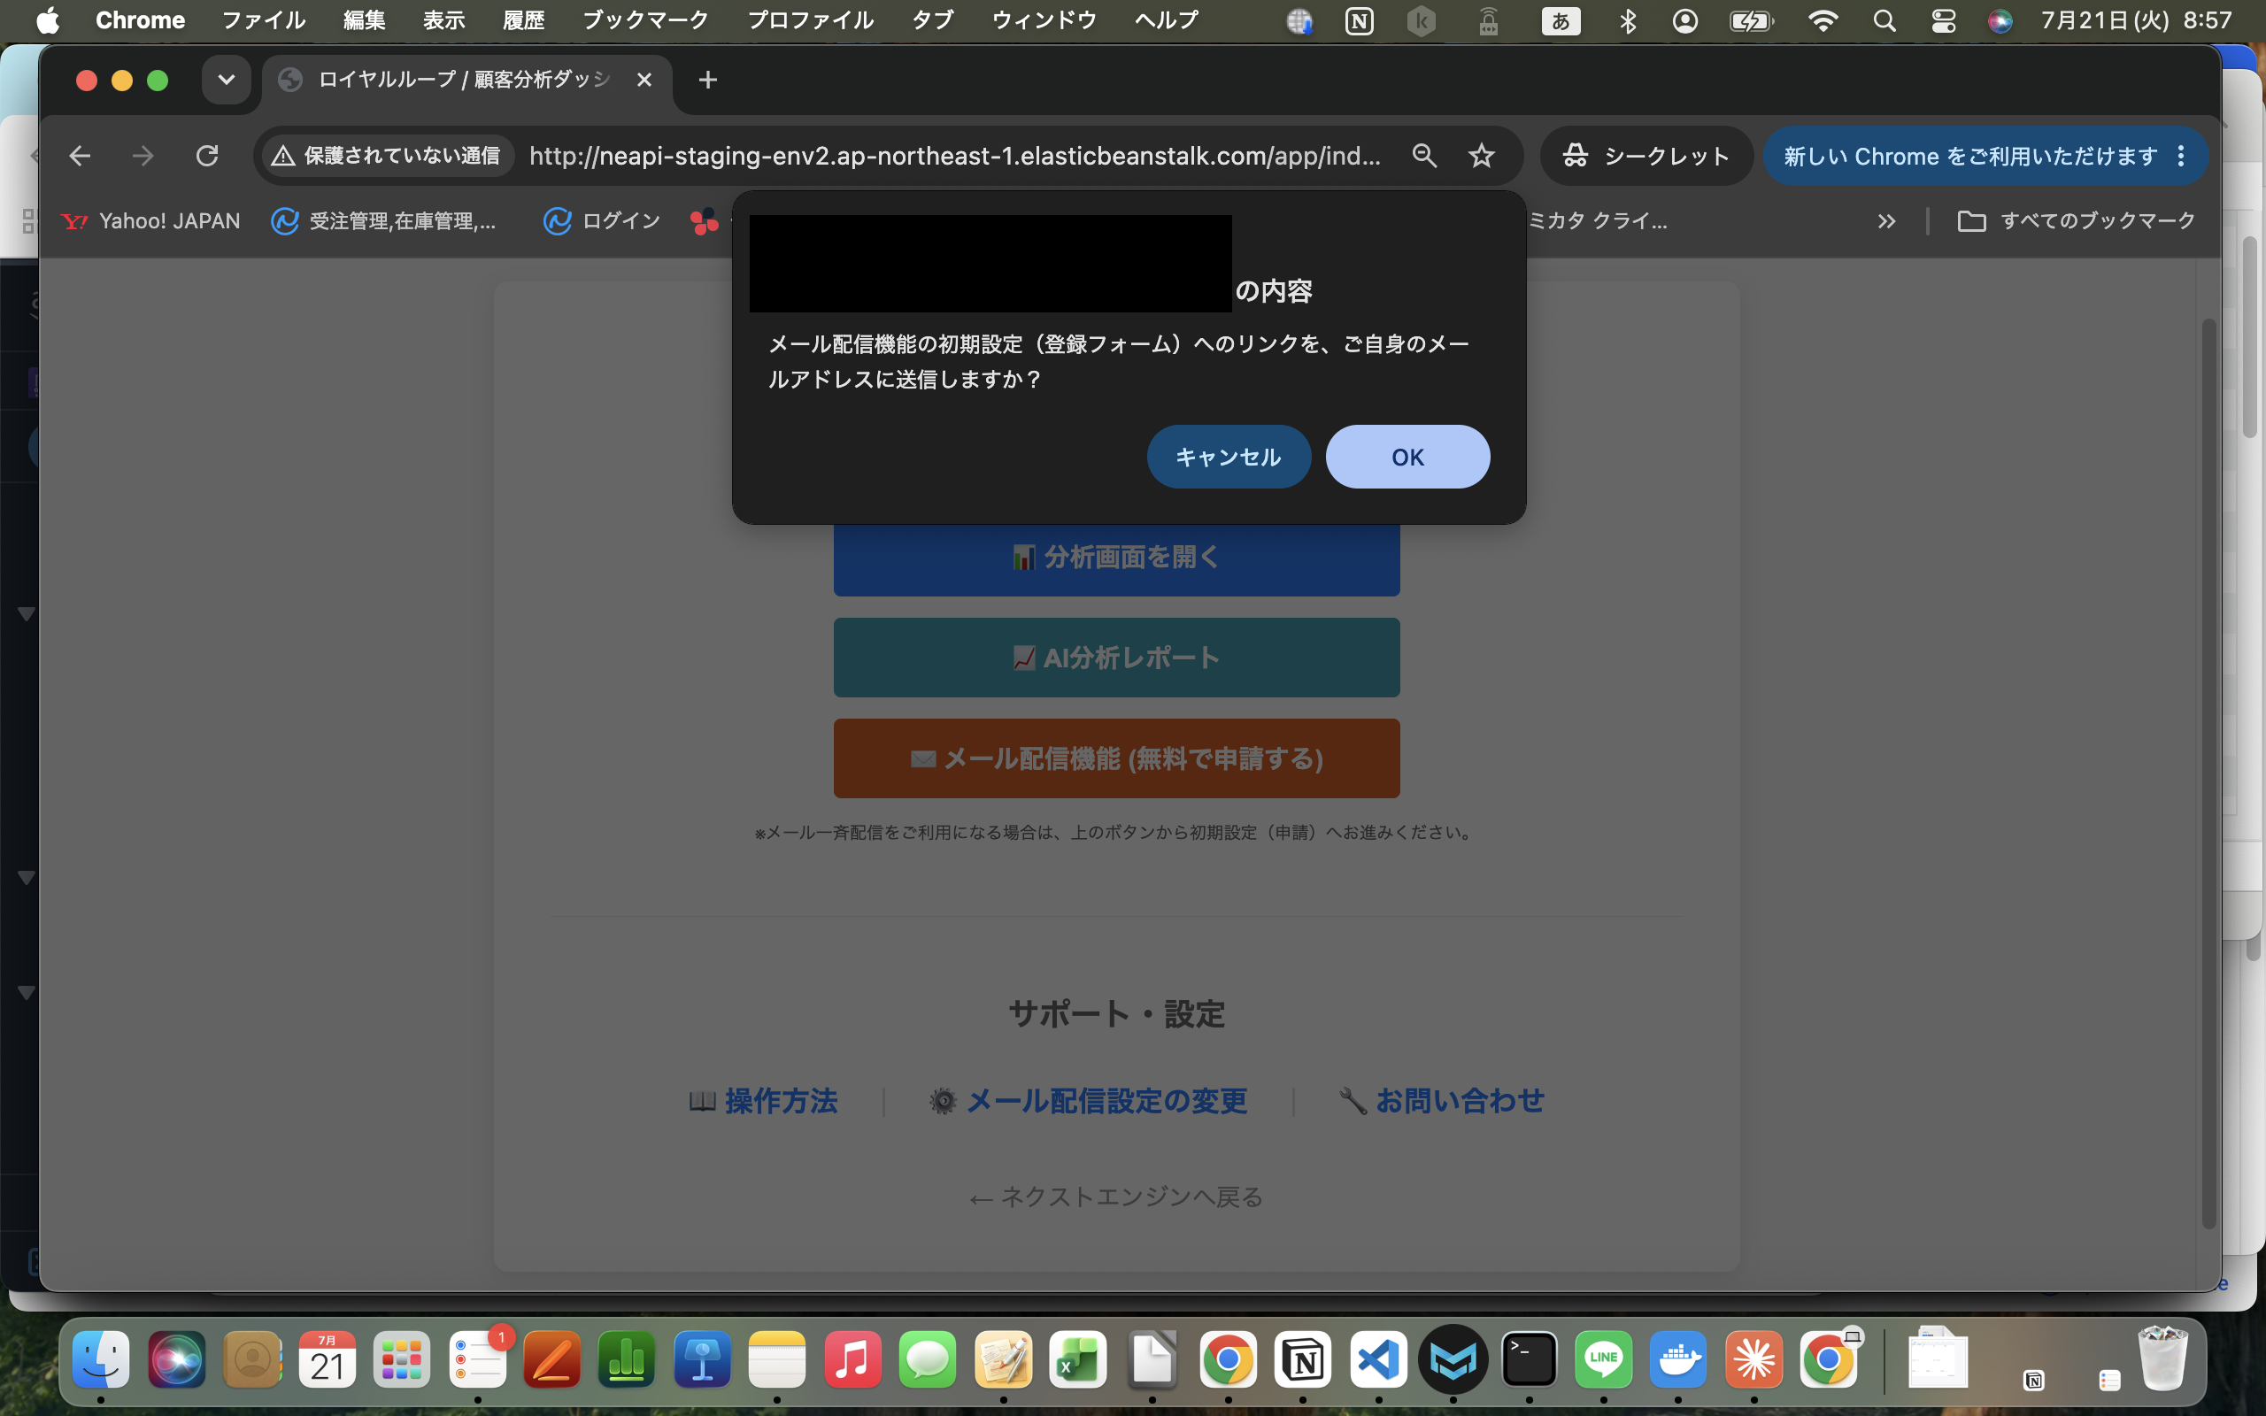
Task: Open Messages from the Dock
Action: [928, 1358]
